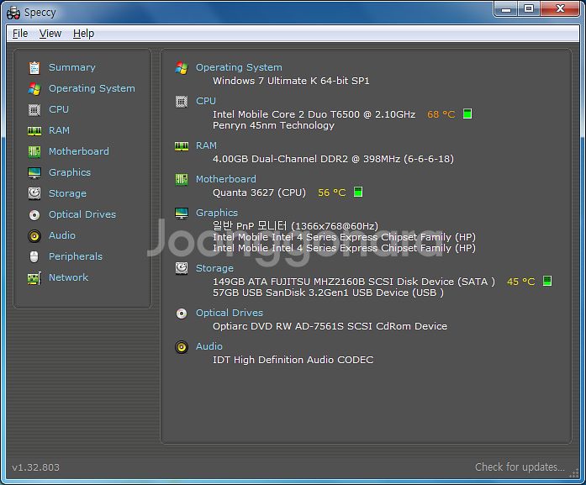Click the window resize grip in status bar

click(x=574, y=474)
